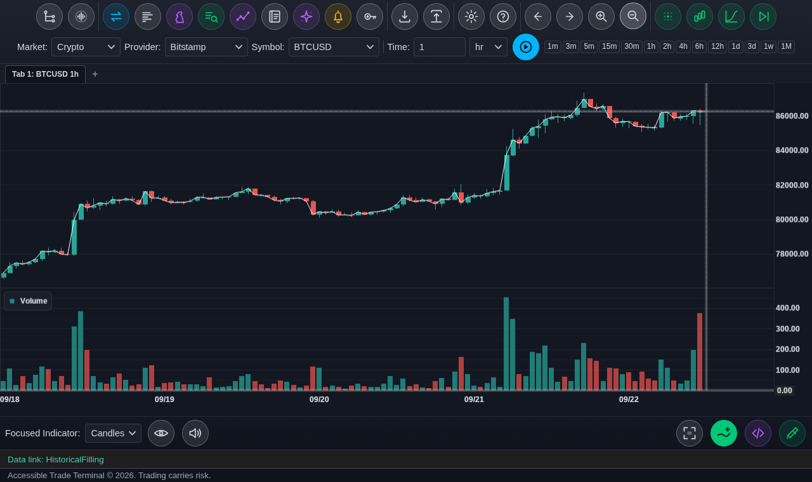Open the notebook journal icon
812x482 pixels.
(275, 16)
